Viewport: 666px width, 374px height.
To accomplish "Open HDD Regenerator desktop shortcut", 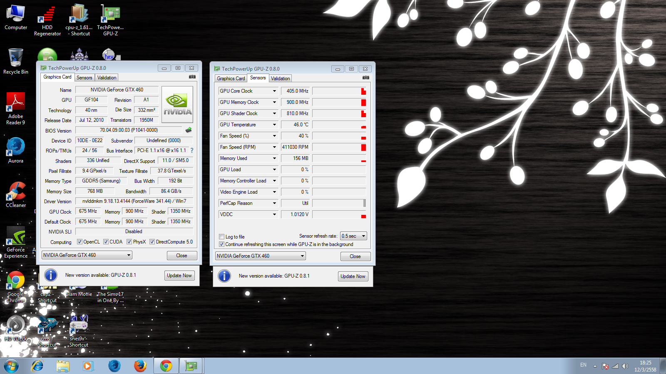I will tap(47, 21).
